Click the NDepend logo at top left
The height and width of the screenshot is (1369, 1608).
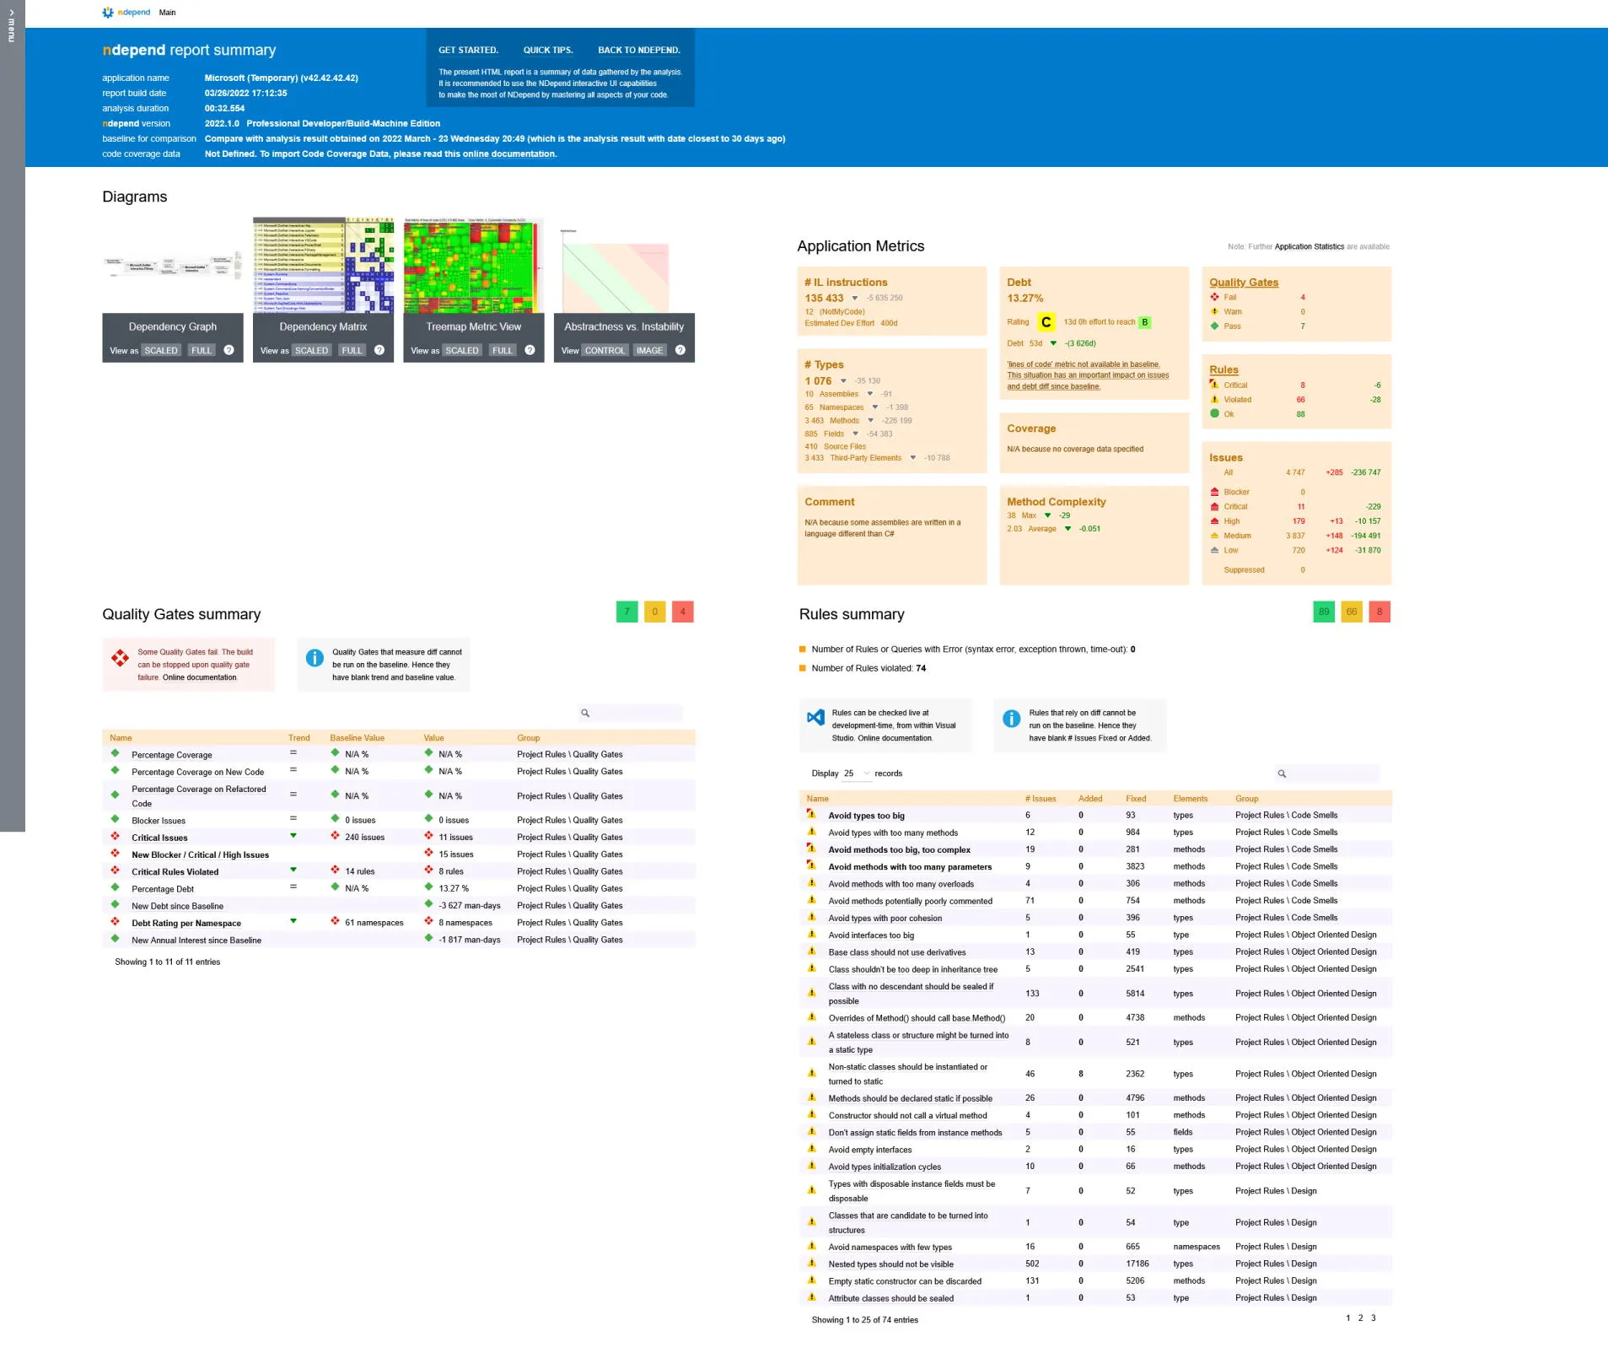108,12
